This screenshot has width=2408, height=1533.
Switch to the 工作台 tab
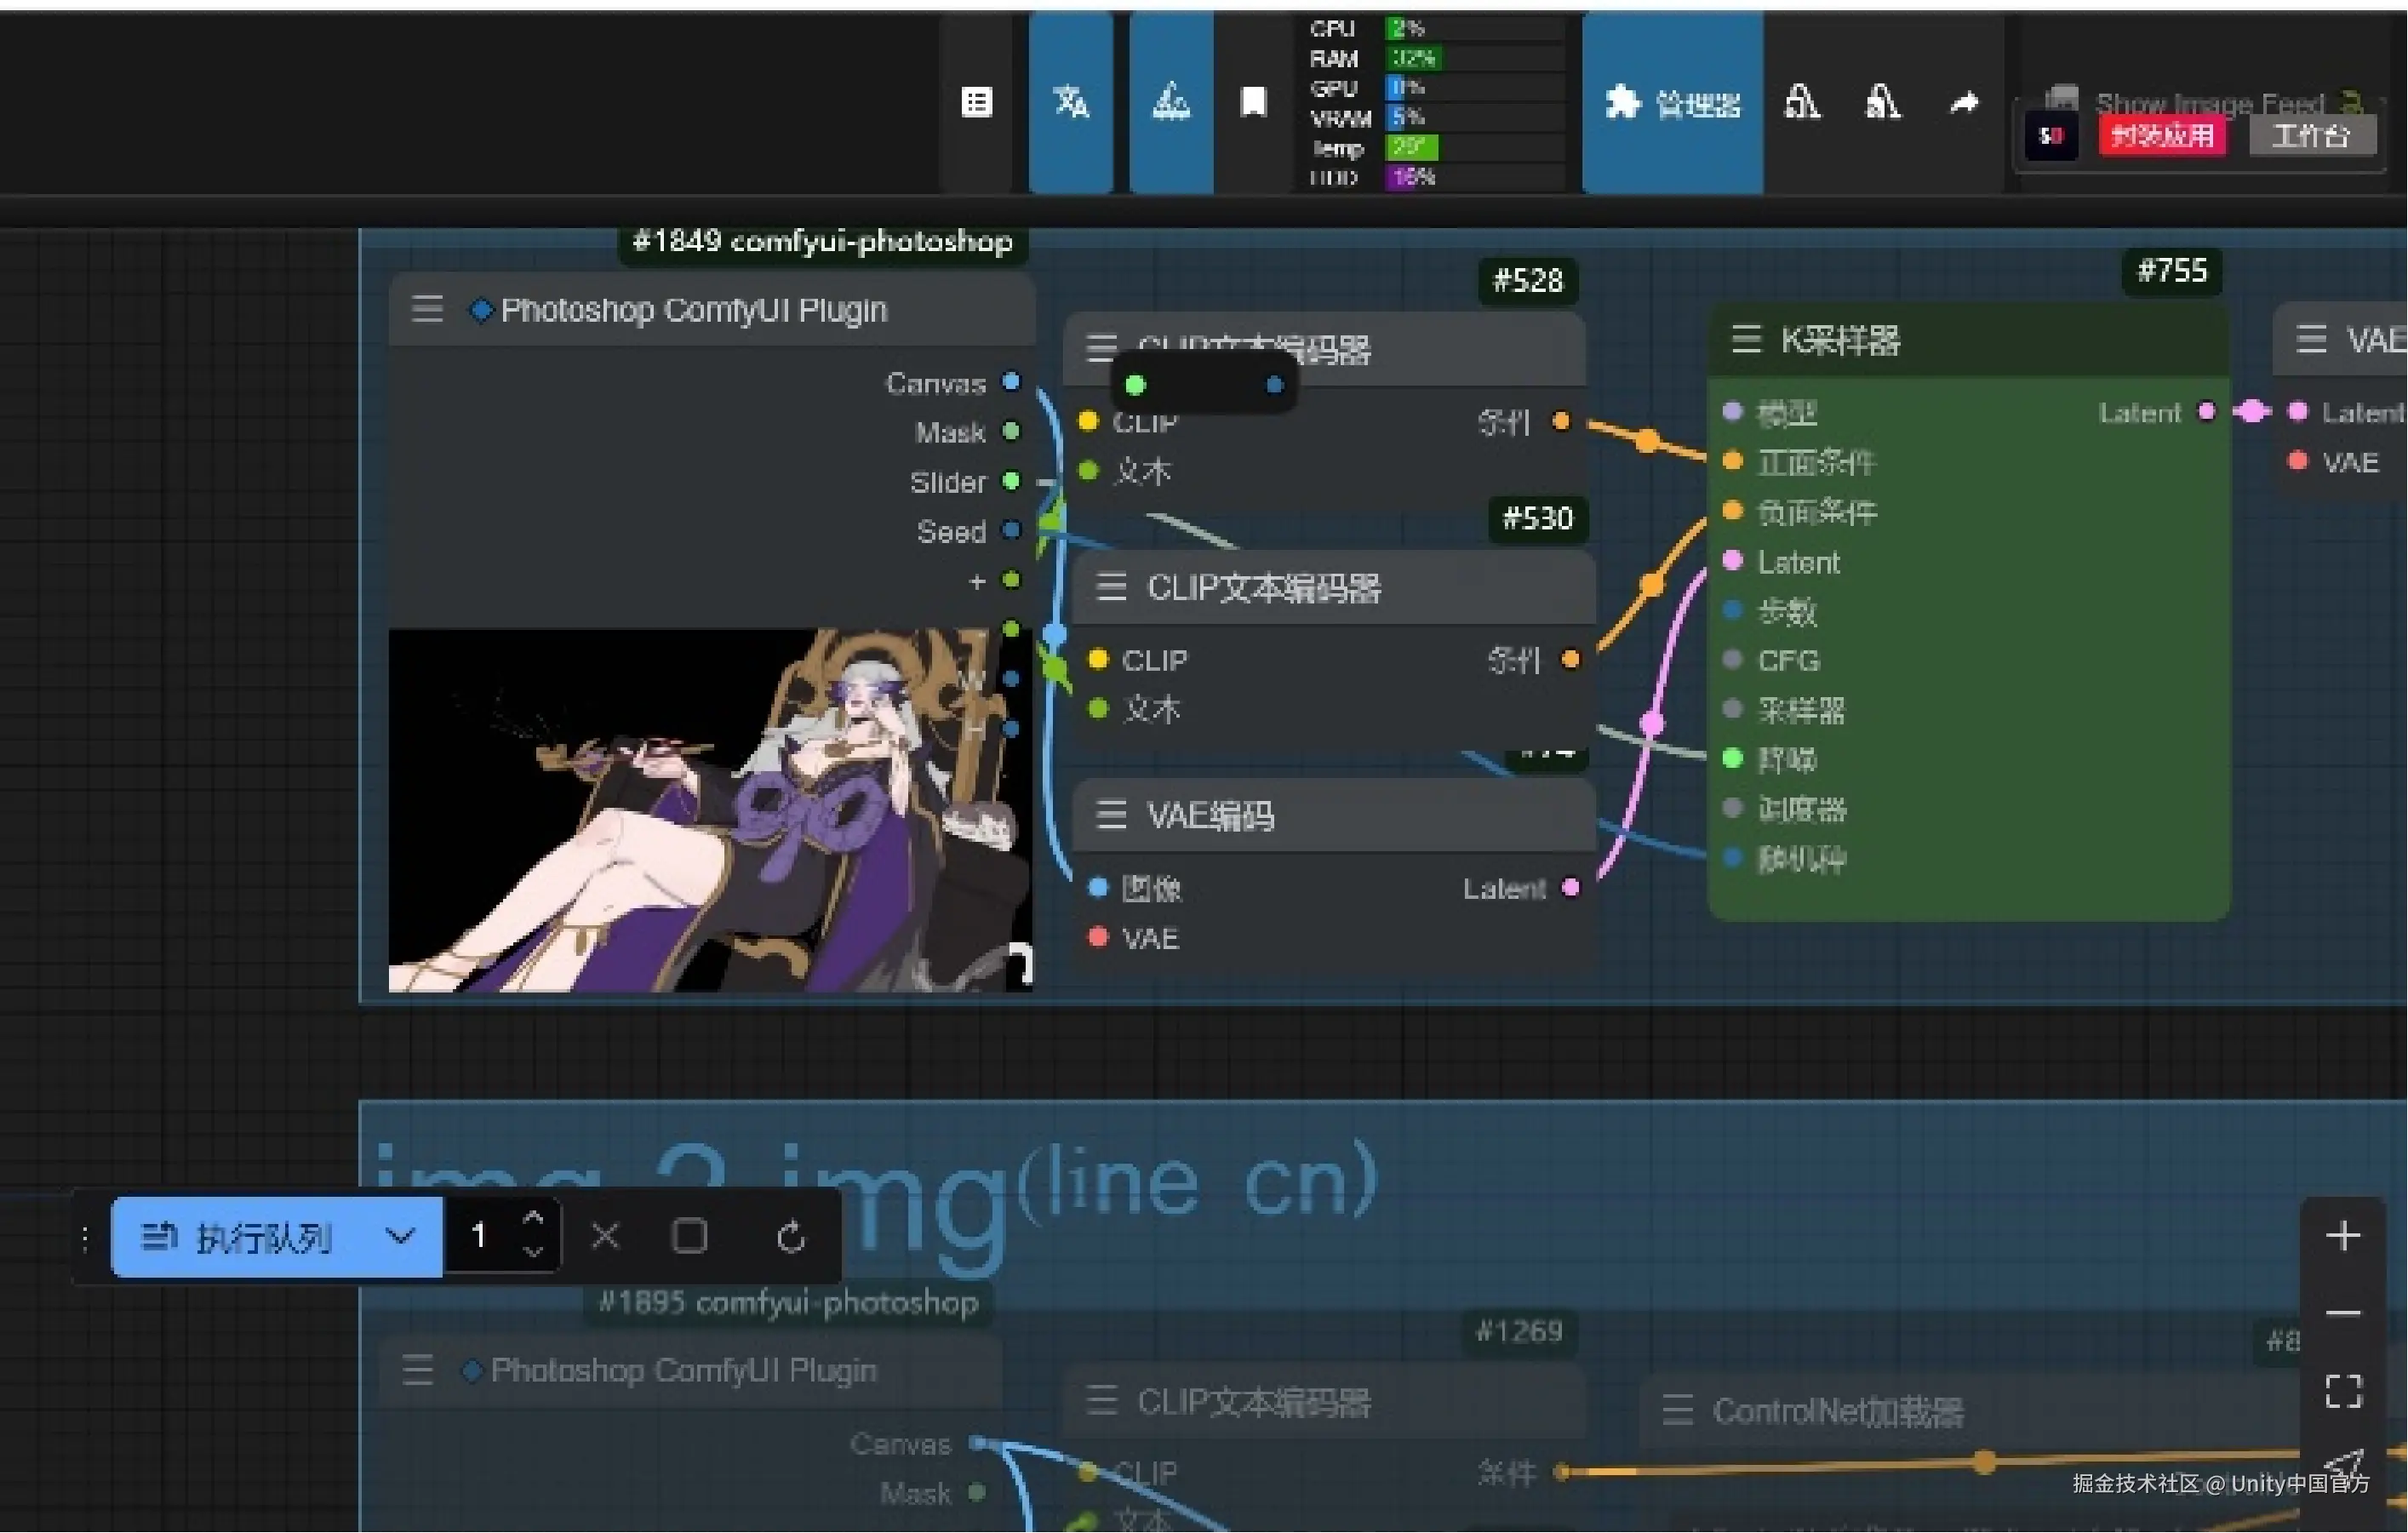click(x=2311, y=136)
